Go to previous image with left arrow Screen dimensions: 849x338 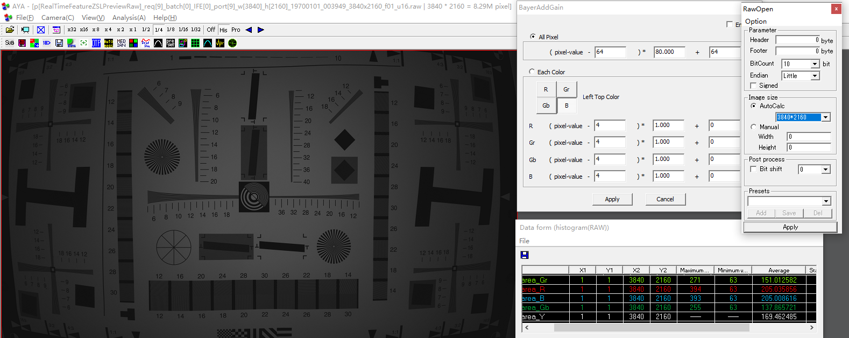click(249, 30)
